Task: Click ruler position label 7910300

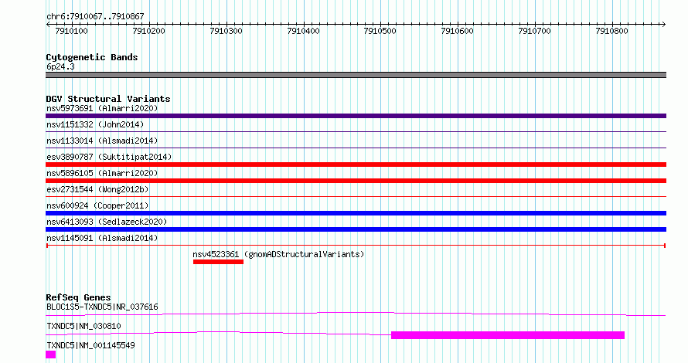Action: (226, 31)
